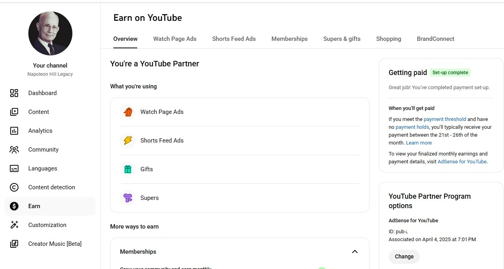
Task: Visit the AdSense for YouTube link
Action: (x=462, y=162)
